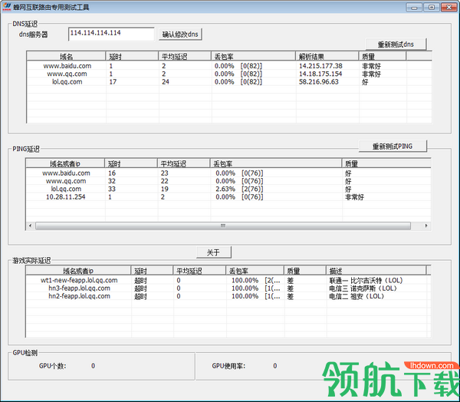Viewport: 460px width, 402px height.
Task: Click the GPU个数 label
Action: (x=52, y=366)
